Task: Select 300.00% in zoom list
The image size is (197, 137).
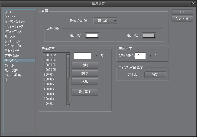Action: pos(55,94)
